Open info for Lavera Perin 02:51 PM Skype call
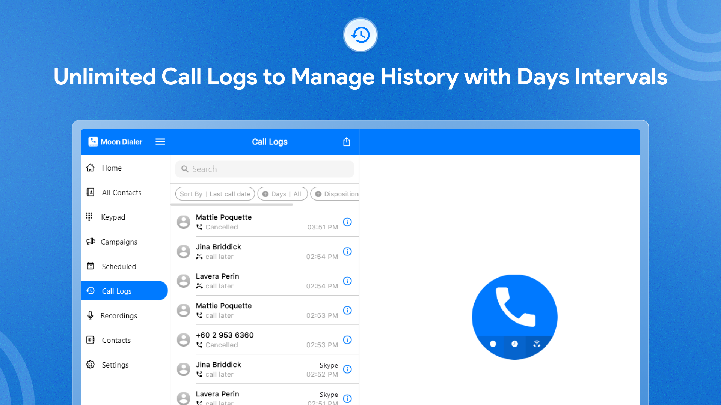The height and width of the screenshot is (405, 721). (x=347, y=398)
